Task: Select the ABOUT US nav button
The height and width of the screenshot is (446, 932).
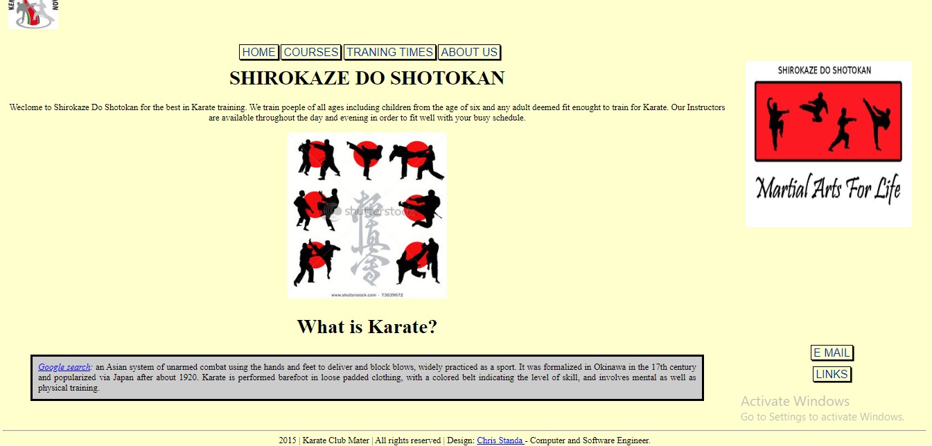Action: 469,53
